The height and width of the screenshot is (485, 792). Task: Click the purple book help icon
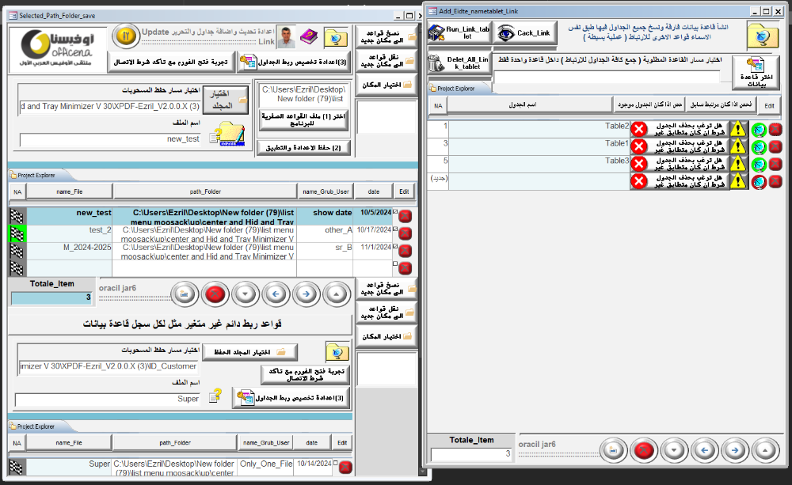point(309,36)
